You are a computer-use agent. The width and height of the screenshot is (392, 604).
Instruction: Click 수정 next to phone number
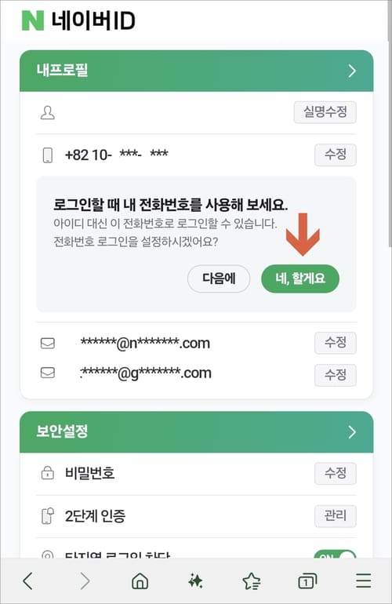pyautogui.click(x=336, y=155)
